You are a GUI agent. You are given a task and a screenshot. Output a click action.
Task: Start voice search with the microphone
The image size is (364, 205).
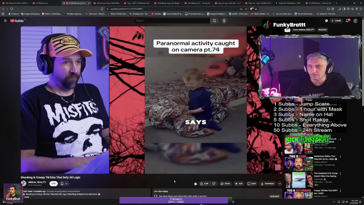[x=224, y=20]
